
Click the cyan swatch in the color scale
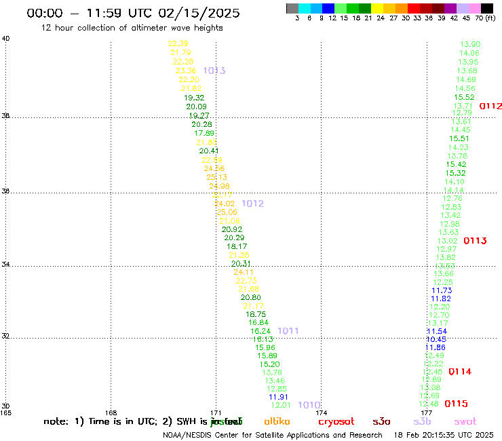[304, 9]
